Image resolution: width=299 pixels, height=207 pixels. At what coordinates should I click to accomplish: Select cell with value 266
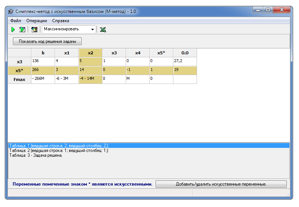43,70
